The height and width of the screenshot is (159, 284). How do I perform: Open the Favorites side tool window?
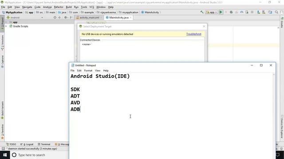[x=2, y=132]
